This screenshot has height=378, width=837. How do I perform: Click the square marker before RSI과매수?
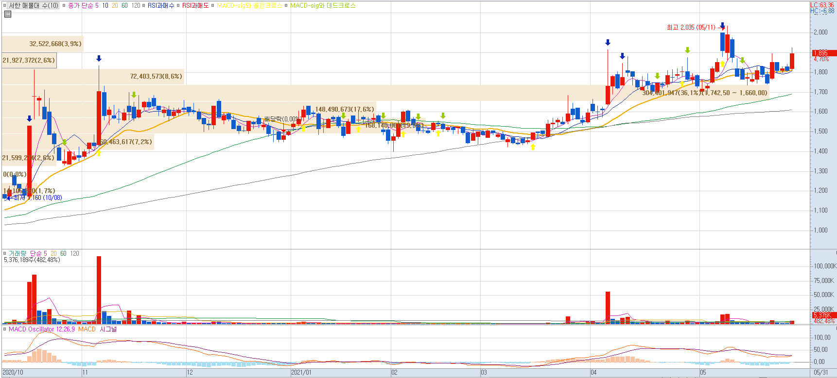[144, 5]
